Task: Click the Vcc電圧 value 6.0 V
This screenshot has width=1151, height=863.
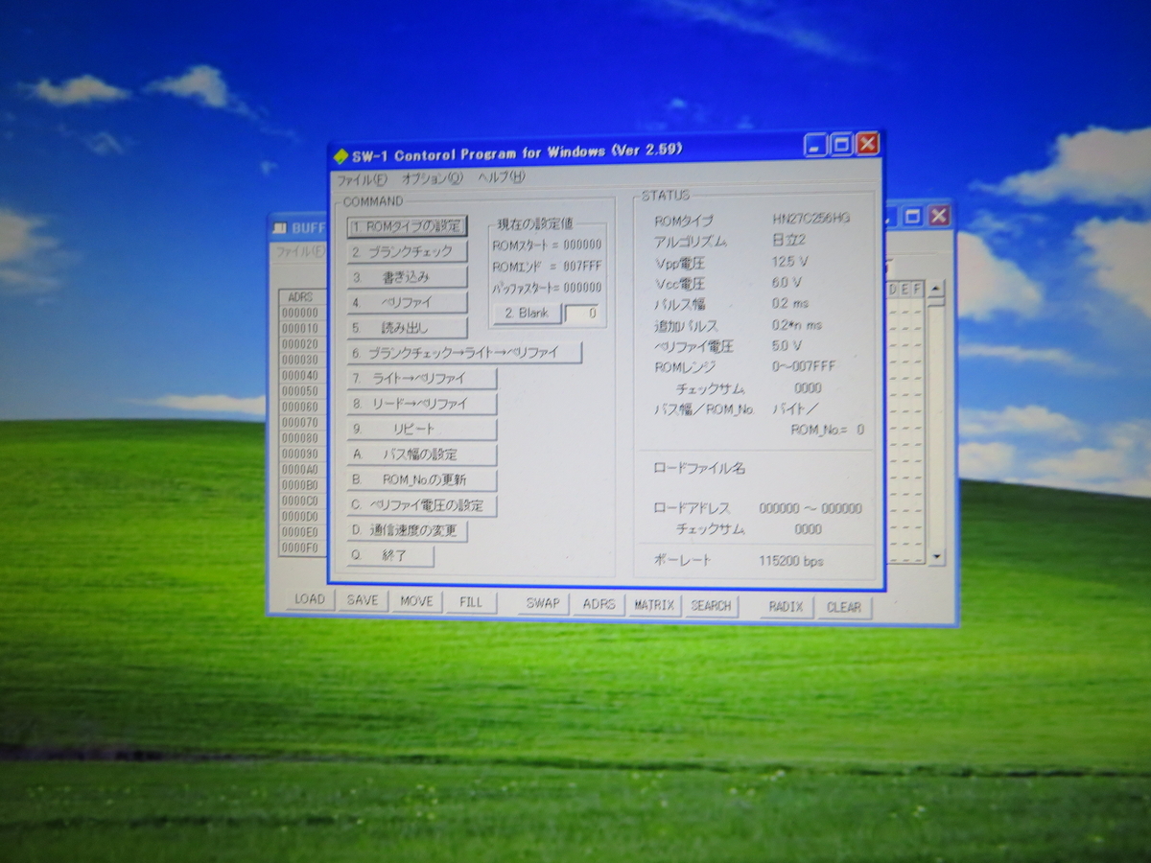Action: [787, 282]
